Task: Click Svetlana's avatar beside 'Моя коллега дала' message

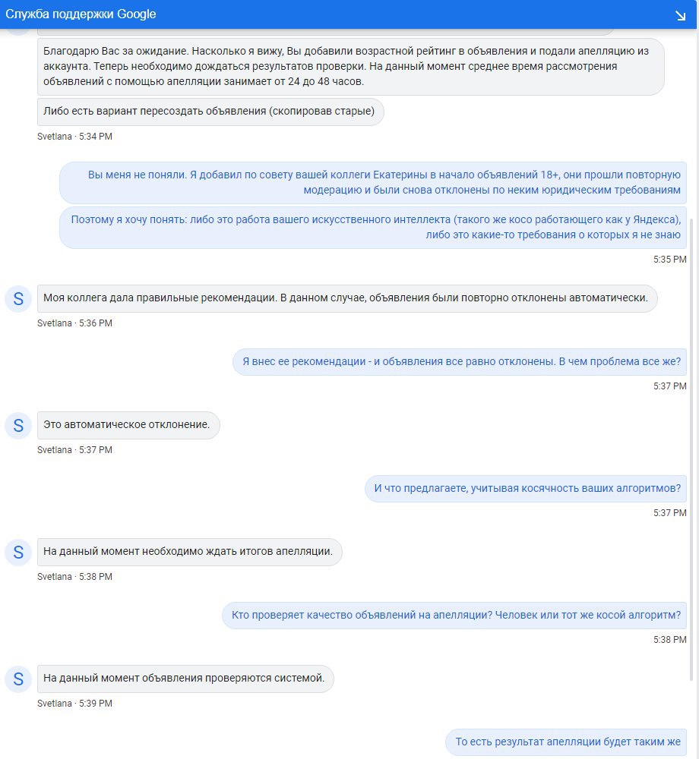Action: [18, 298]
